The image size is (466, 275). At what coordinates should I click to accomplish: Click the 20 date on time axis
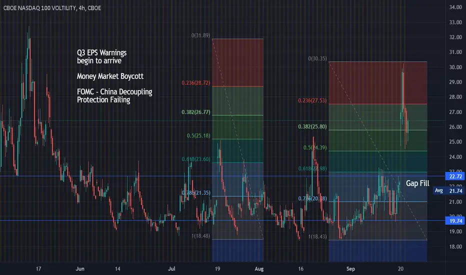click(x=400, y=269)
